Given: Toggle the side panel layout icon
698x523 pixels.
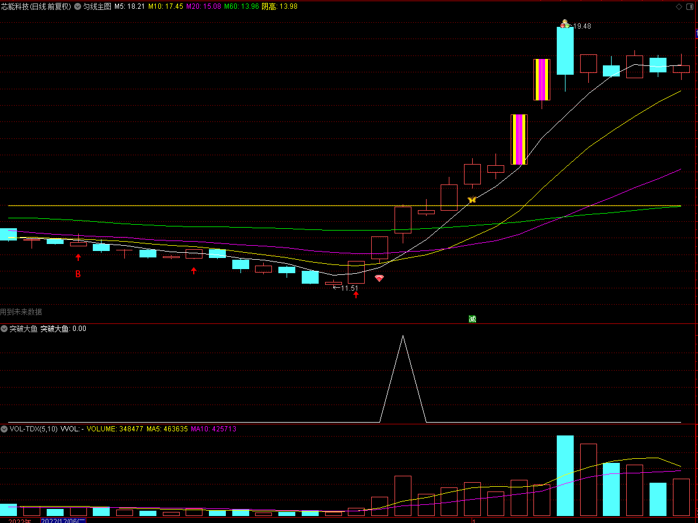Looking at the screenshot, I should [x=690, y=6].
